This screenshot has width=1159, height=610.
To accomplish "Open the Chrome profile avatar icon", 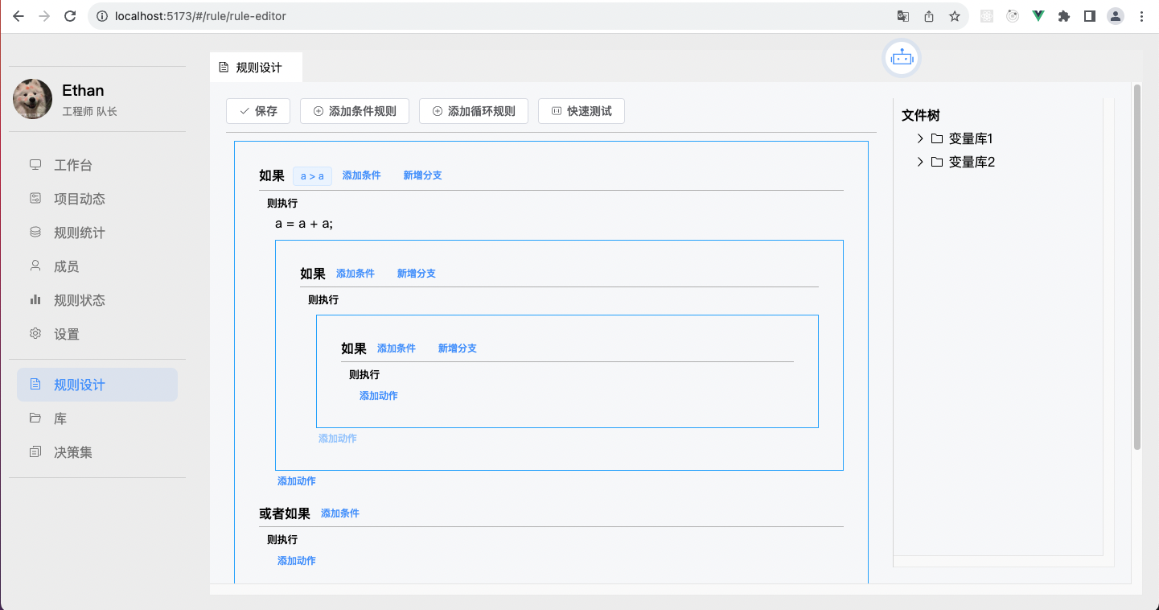I will coord(1116,16).
